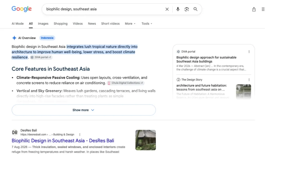Open Google Lens image search icon
The width and height of the screenshot is (288, 180).
[x=187, y=9]
